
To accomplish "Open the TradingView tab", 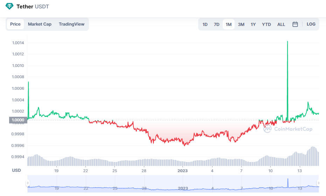I will pos(71,24).
